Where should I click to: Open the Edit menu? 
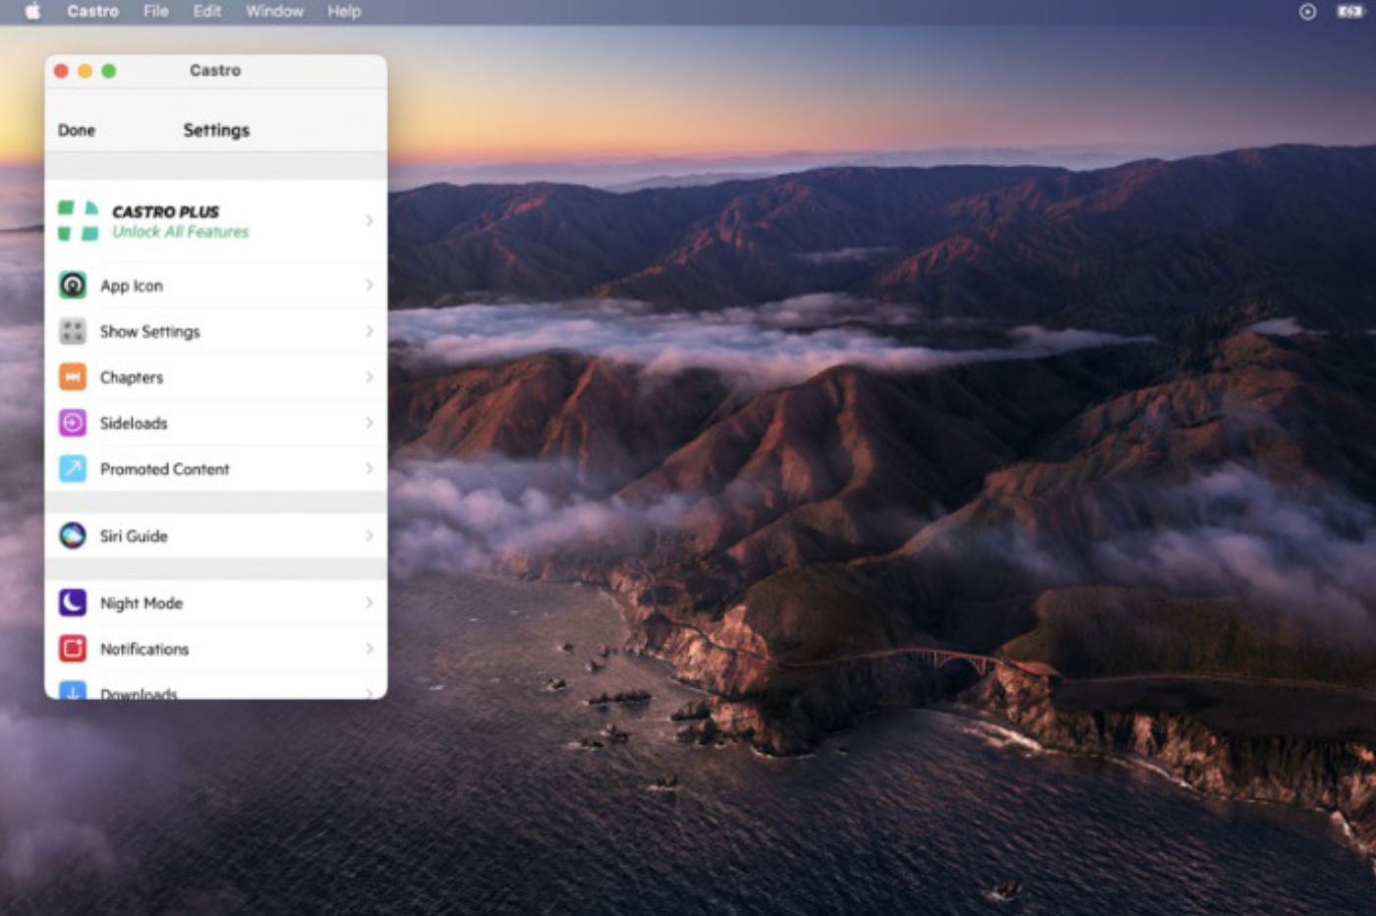click(206, 12)
